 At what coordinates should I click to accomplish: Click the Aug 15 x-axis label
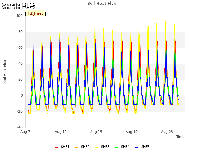click(x=96, y=132)
